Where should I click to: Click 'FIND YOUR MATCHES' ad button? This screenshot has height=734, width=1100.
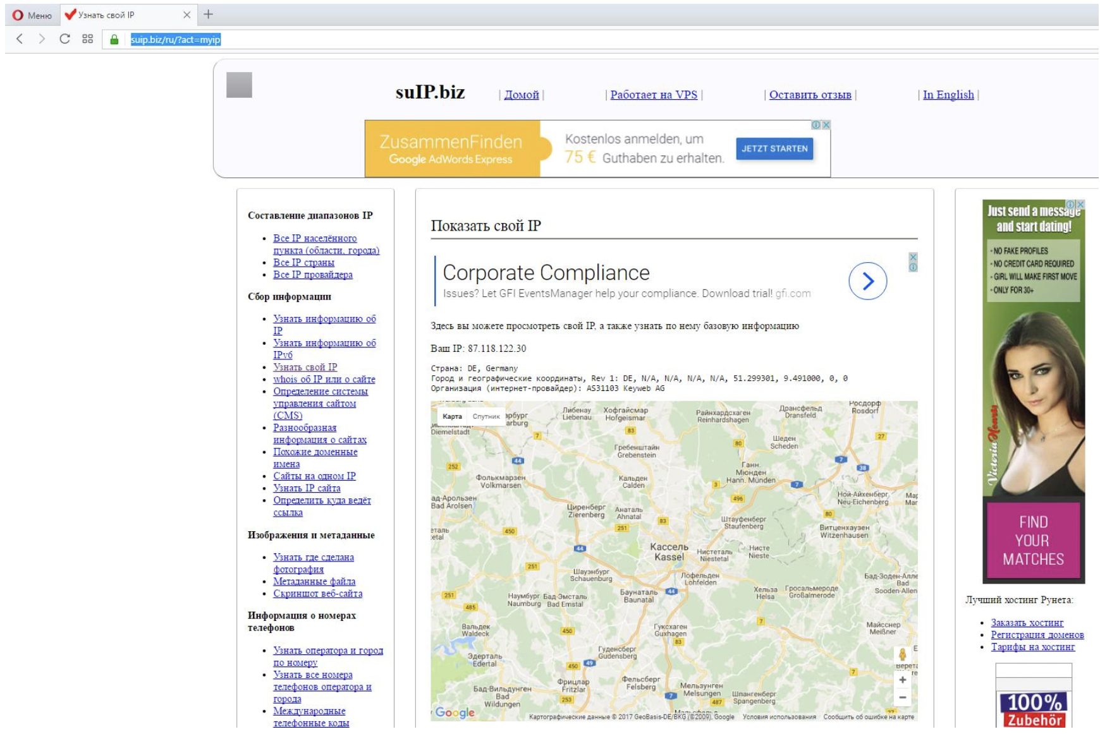coord(1033,541)
